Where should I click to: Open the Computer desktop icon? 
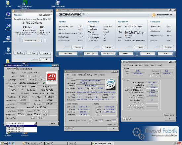click(8, 16)
